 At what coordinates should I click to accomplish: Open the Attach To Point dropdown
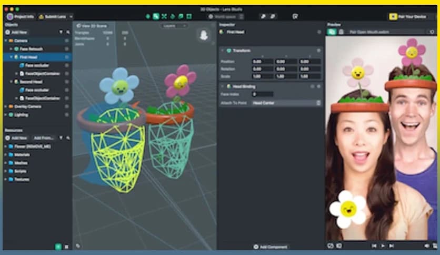286,103
